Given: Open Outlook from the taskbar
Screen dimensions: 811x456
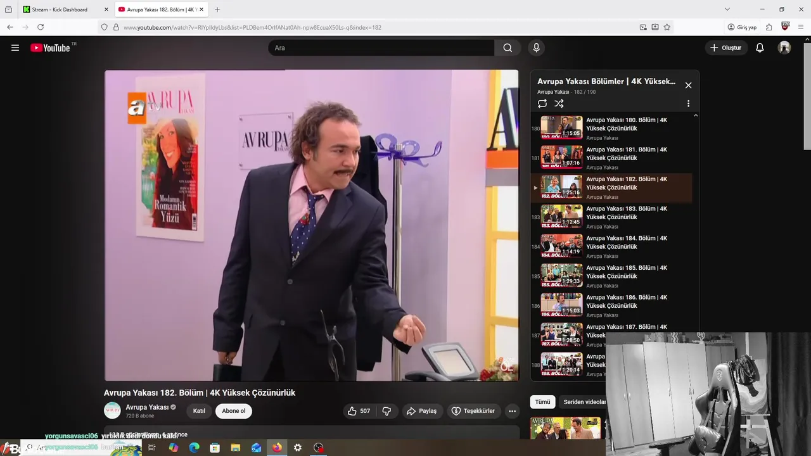Looking at the screenshot, I should [256, 447].
